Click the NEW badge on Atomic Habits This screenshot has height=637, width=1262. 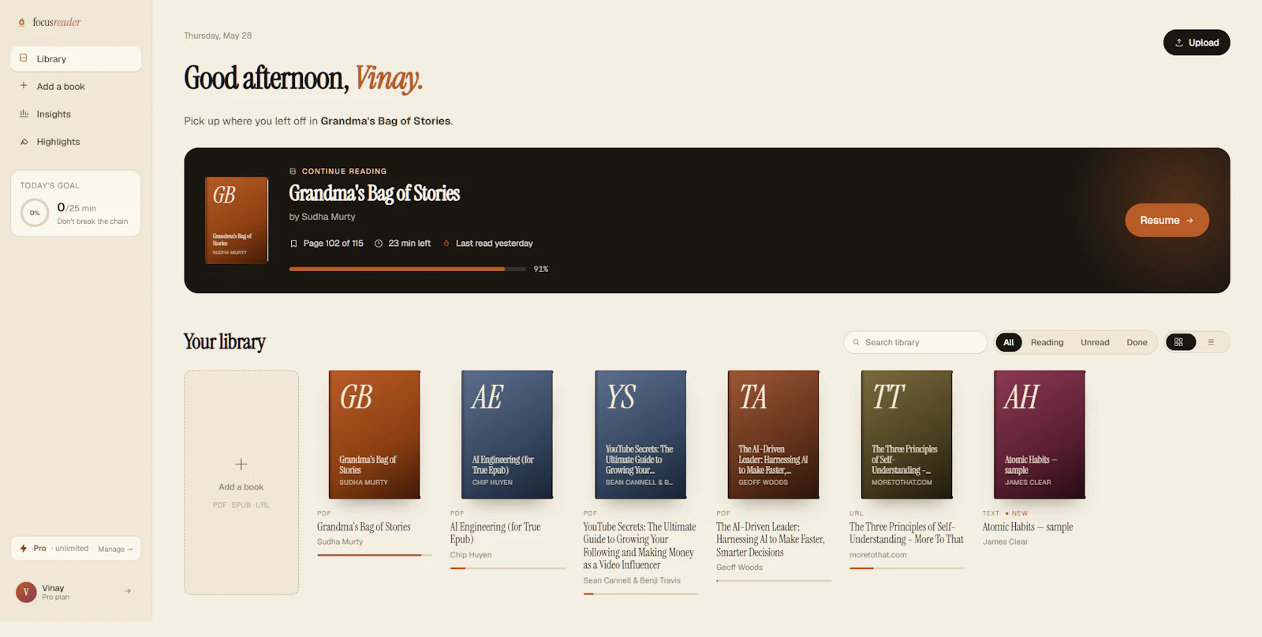coord(1017,513)
